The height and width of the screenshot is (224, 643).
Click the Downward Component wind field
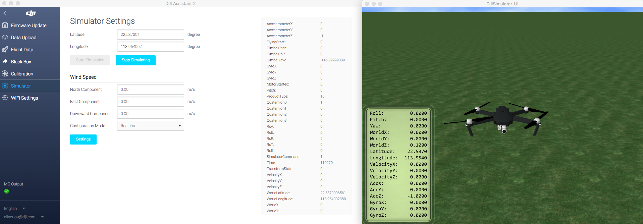[151, 114]
